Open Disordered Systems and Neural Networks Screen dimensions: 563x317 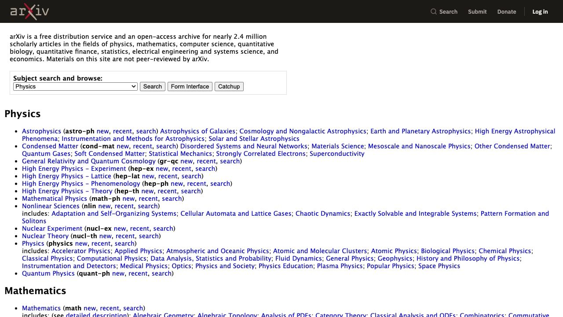[x=244, y=146]
